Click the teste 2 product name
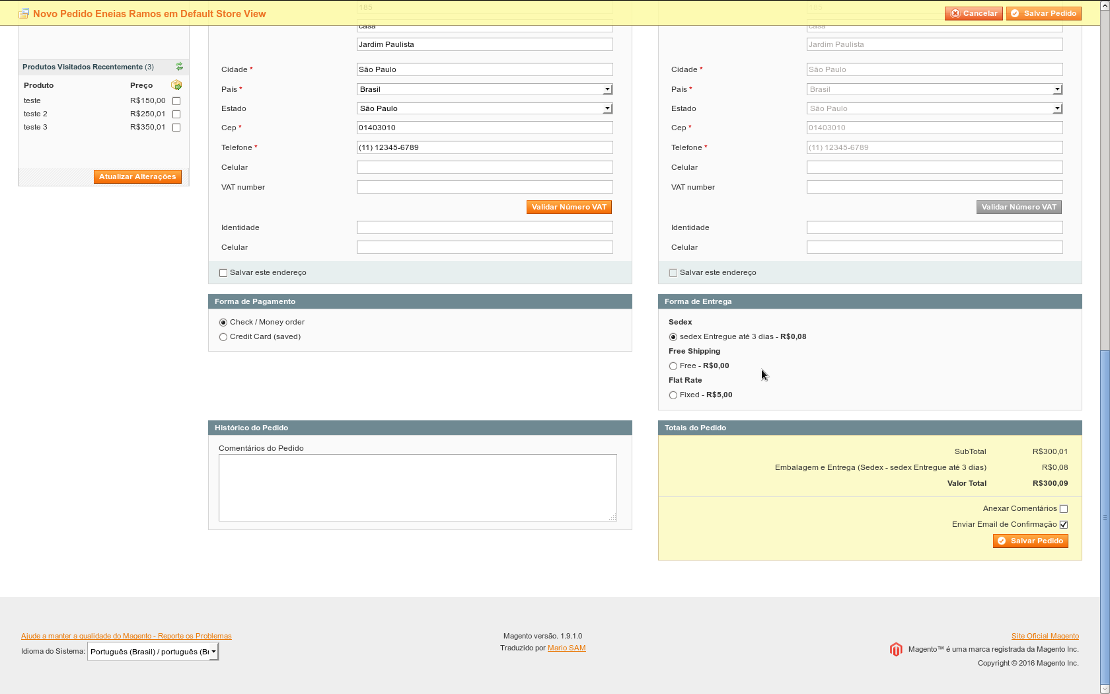 (x=36, y=114)
